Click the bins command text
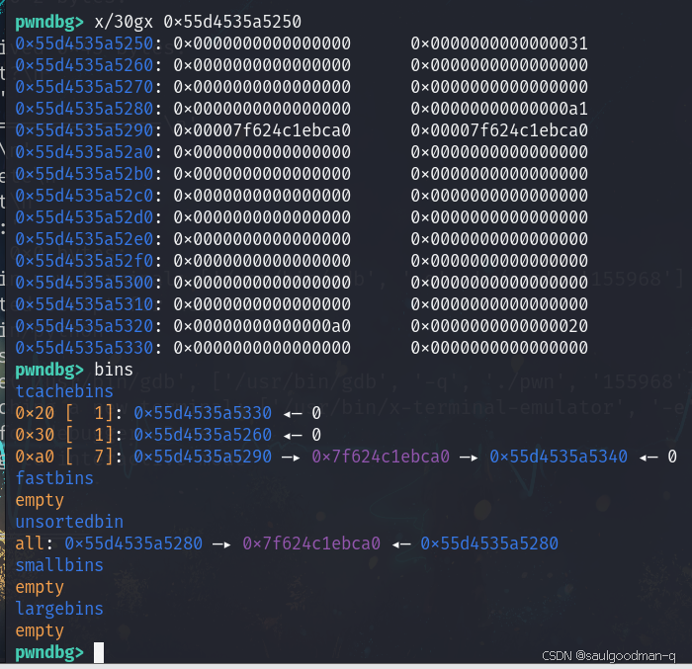Image resolution: width=692 pixels, height=669 pixels. coord(114,370)
